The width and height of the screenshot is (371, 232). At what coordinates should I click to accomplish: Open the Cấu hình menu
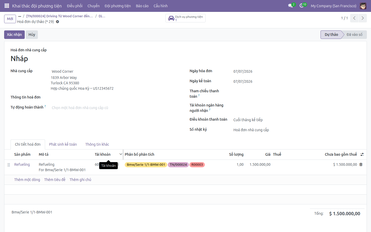point(161,6)
